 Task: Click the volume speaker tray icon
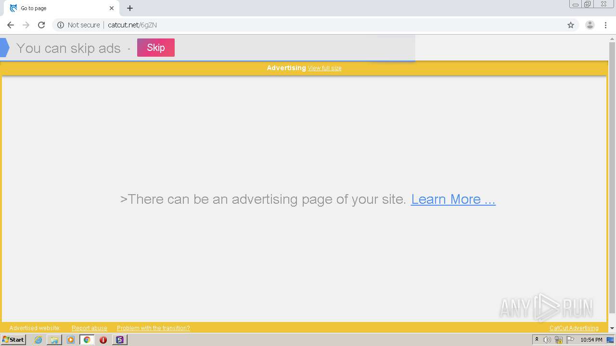(x=547, y=340)
